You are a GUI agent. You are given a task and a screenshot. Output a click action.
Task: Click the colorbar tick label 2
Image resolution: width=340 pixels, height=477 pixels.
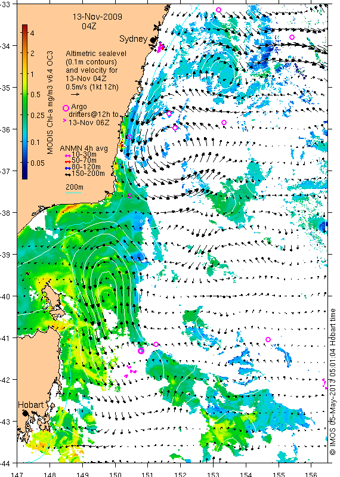coord(32,53)
